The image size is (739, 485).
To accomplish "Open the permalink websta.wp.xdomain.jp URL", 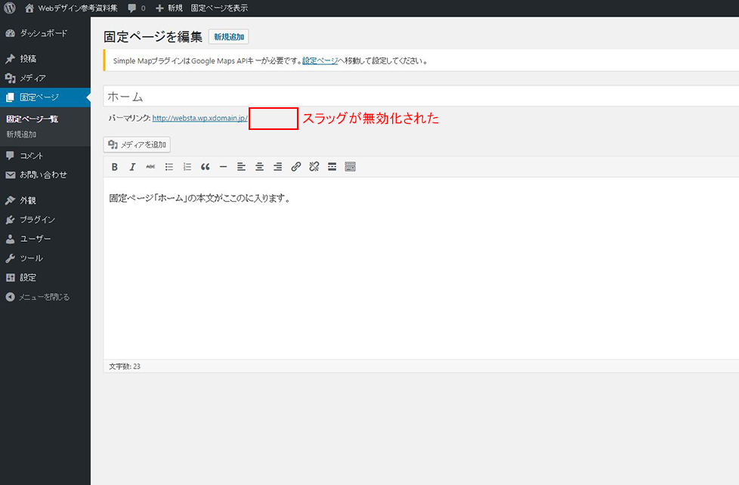I will (199, 119).
